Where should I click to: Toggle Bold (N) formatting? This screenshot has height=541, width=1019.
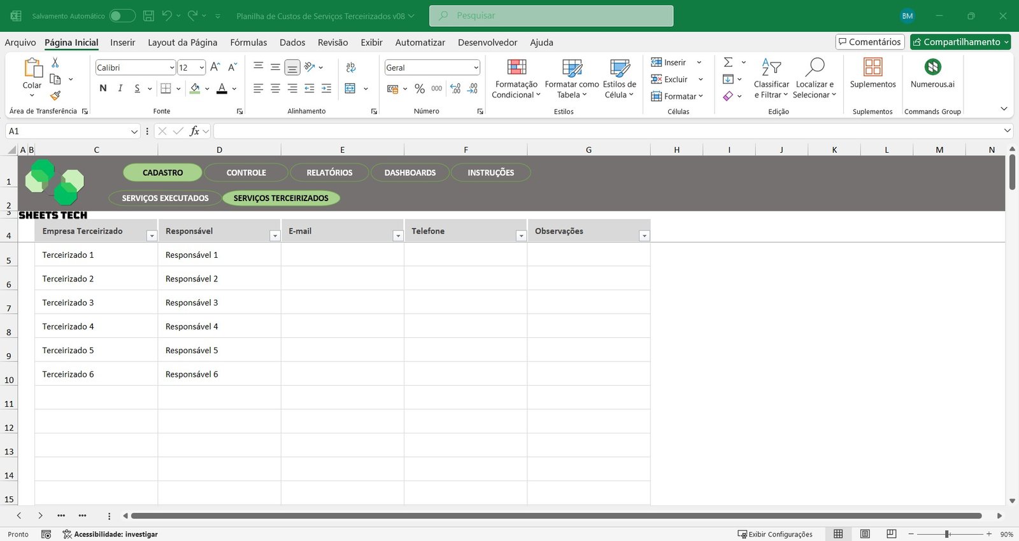[103, 88]
